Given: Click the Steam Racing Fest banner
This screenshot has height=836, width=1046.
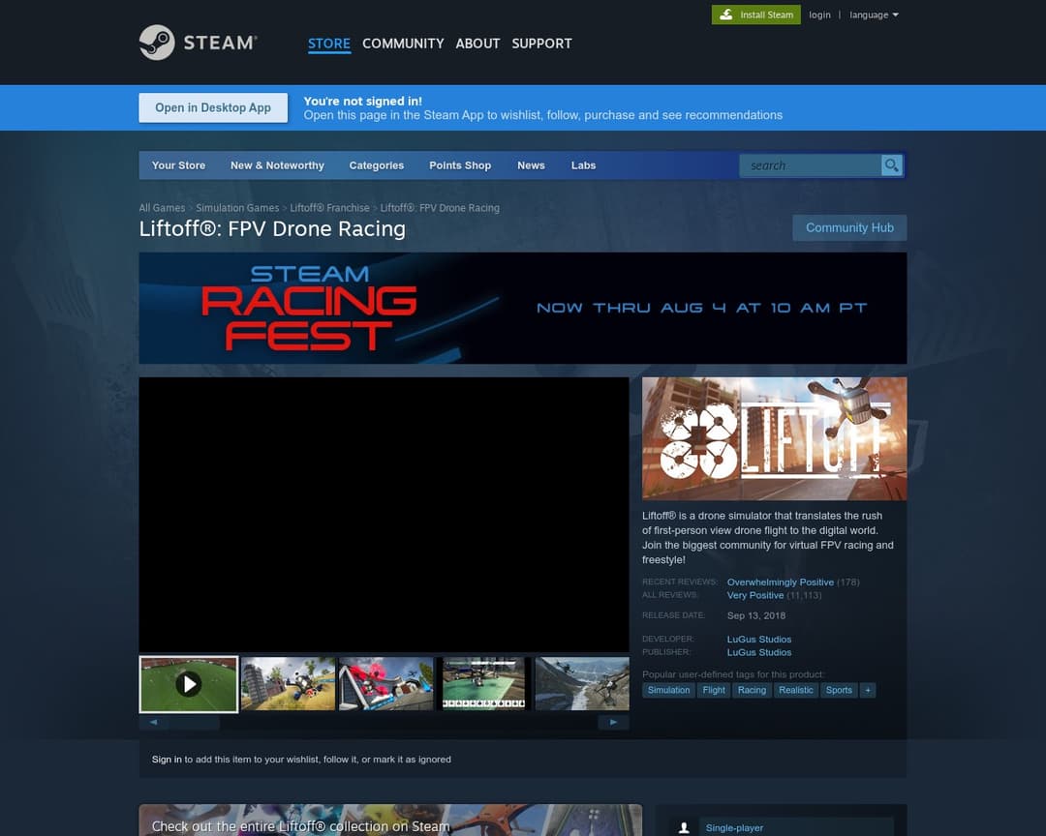Looking at the screenshot, I should (x=523, y=308).
